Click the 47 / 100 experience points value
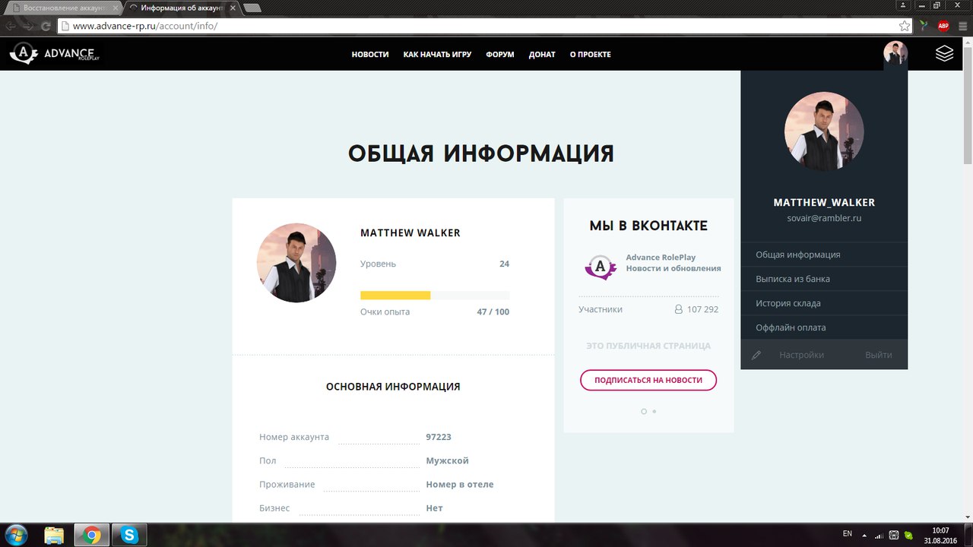 click(x=493, y=311)
